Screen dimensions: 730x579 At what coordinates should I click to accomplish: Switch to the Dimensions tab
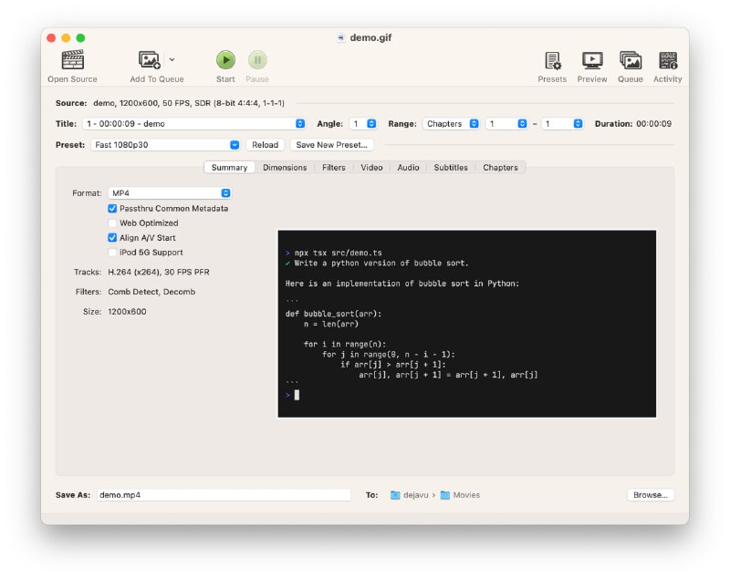[285, 168]
